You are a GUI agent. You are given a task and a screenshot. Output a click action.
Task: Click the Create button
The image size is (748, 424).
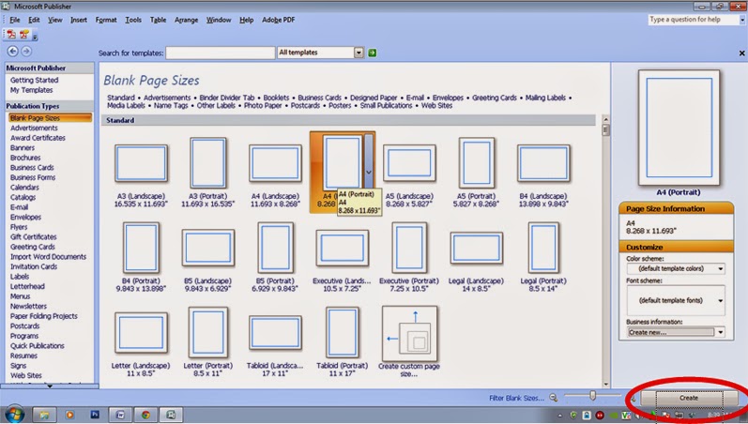click(x=688, y=398)
